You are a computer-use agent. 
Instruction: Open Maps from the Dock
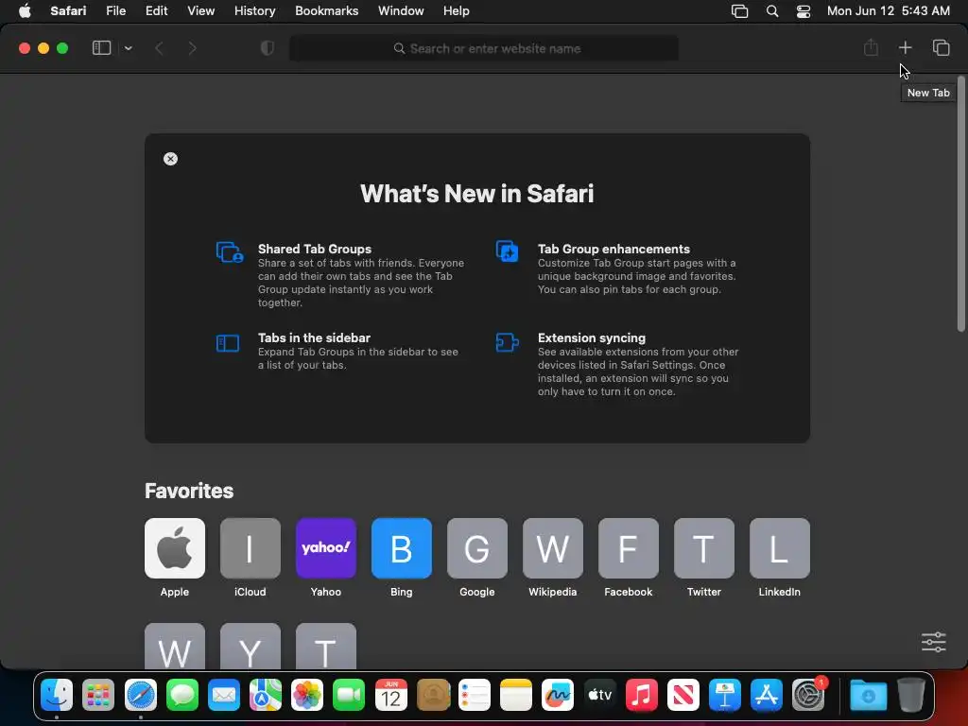point(266,695)
